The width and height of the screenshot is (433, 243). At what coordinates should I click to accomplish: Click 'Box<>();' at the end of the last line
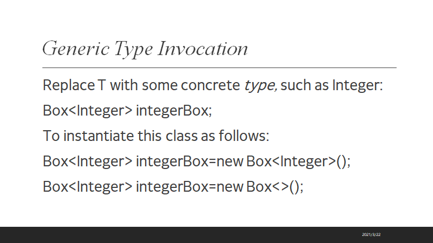275,187
